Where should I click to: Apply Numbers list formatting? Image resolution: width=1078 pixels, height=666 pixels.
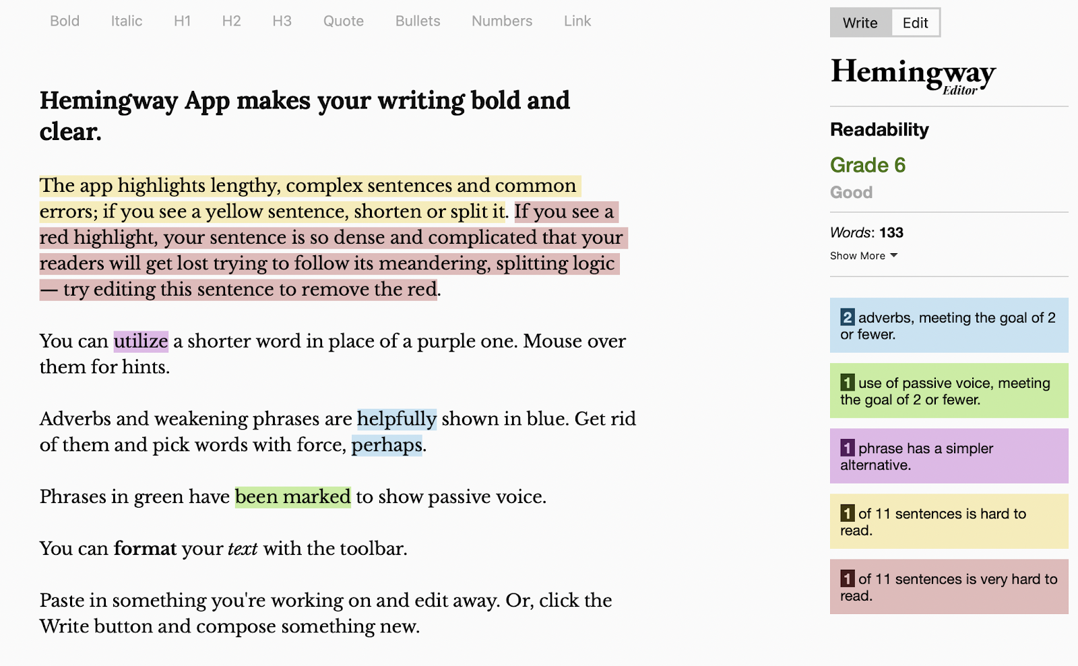502,21
